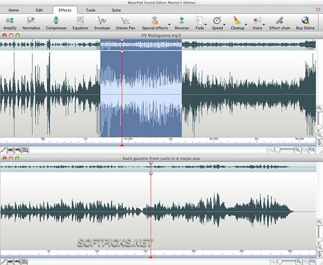
Task: Zoom to selection in Malaguena window
Action: pos(305,150)
